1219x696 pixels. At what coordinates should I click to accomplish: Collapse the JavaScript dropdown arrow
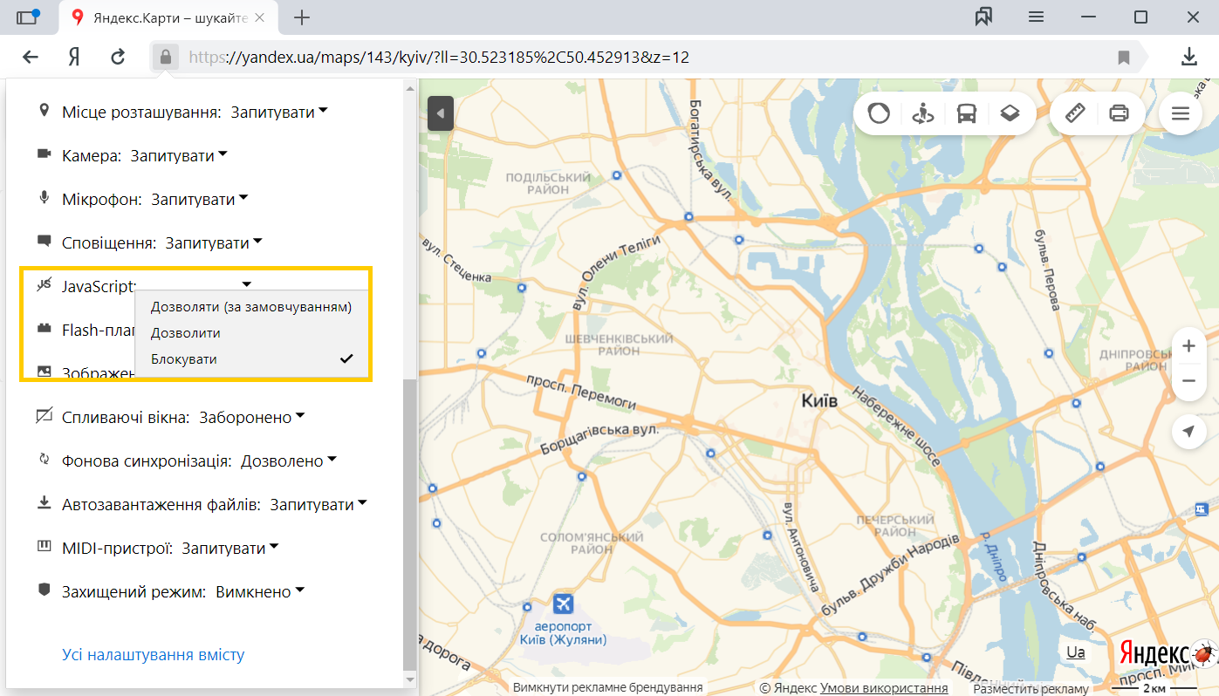pyautogui.click(x=247, y=284)
